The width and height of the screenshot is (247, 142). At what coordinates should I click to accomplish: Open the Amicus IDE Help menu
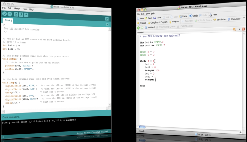tap(153, 13)
